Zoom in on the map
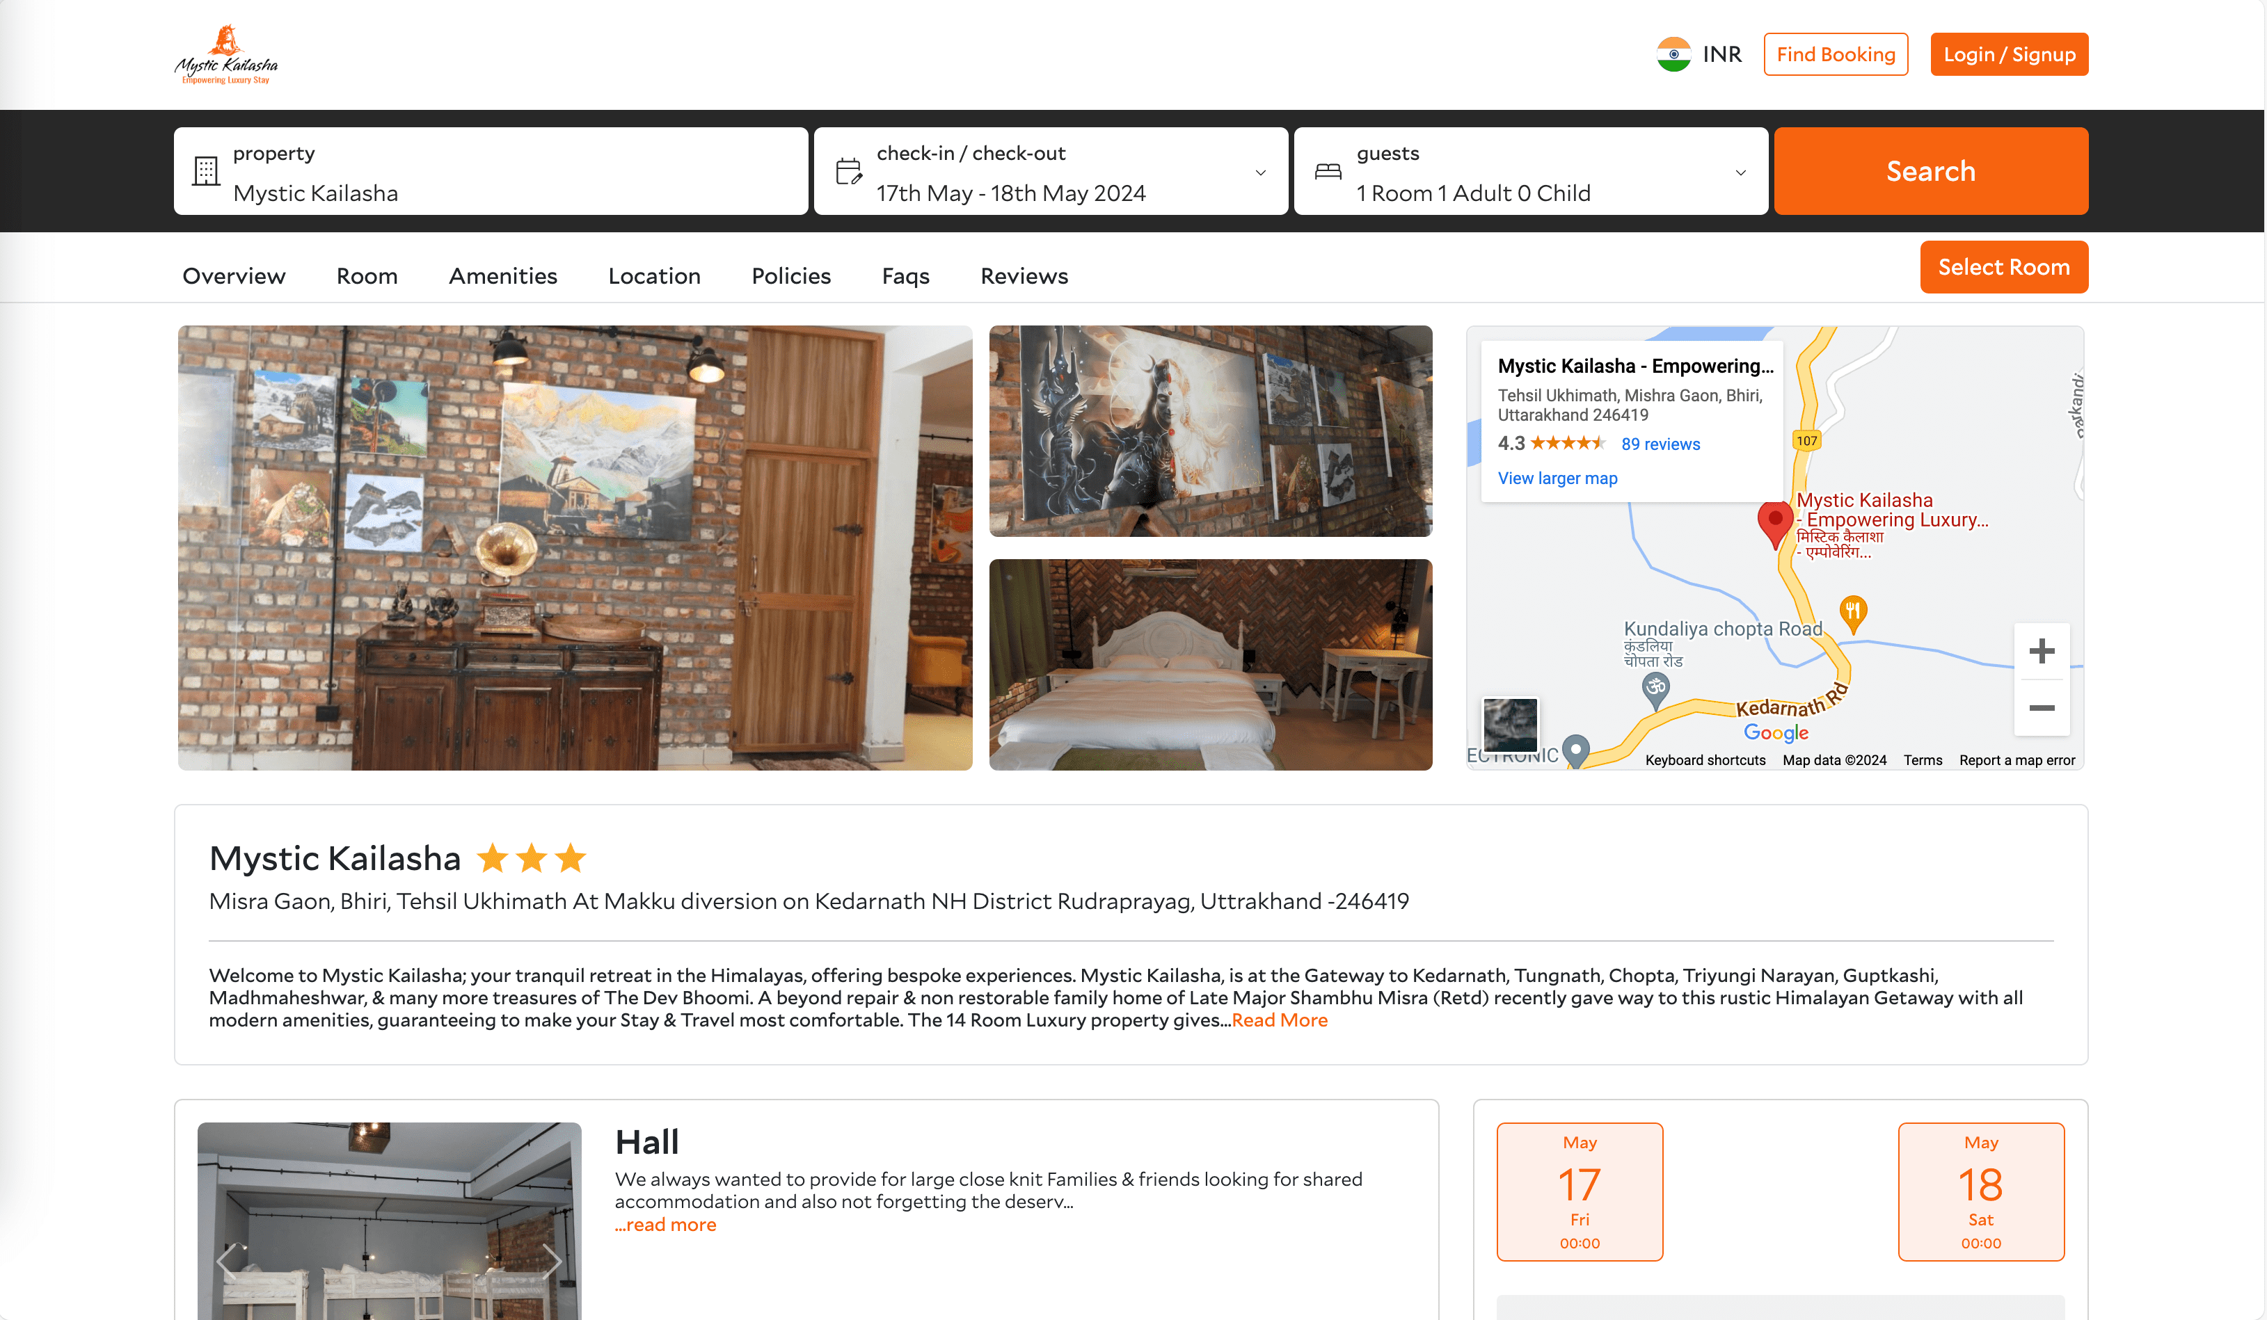 tap(2041, 650)
